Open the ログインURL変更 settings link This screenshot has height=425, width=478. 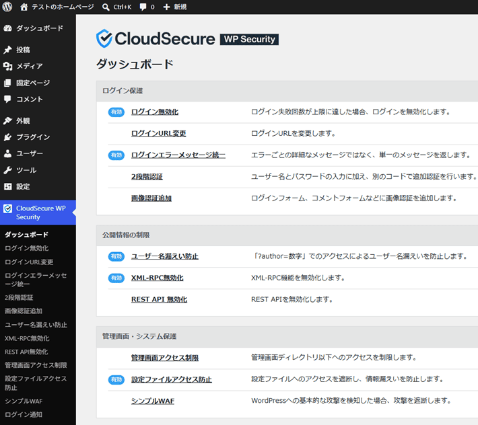[158, 134]
